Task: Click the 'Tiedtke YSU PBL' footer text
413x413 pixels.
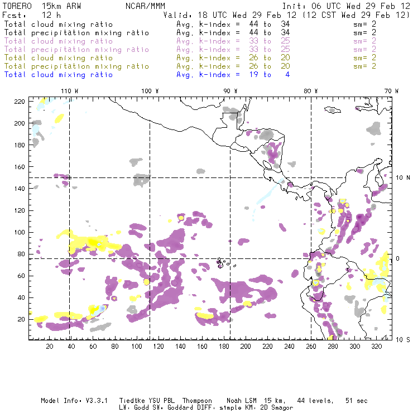Action: [147, 401]
